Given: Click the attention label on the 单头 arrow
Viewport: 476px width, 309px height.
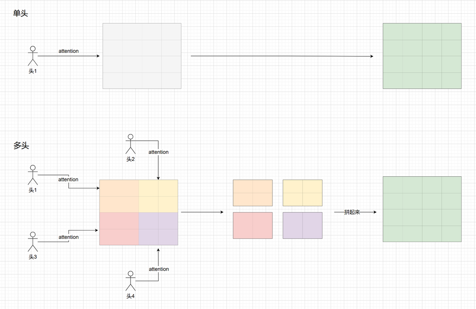Looking at the screenshot, I should tap(68, 51).
